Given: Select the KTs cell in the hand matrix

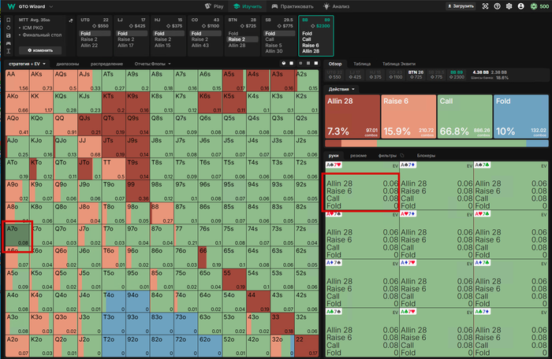Looking at the screenshot, I should 114,102.
